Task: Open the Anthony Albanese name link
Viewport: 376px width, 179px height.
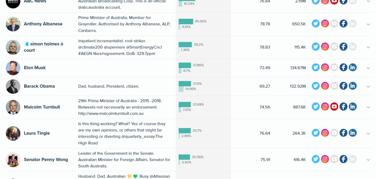Action: (43, 24)
